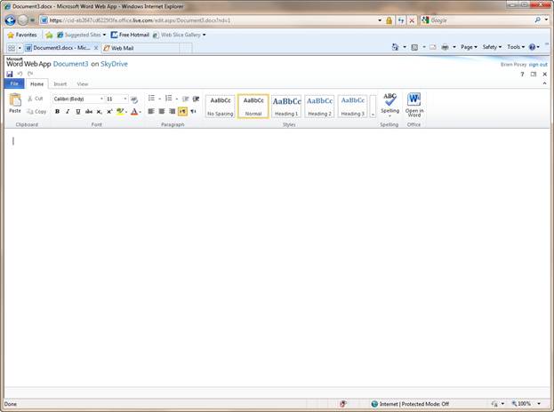This screenshot has height=412, width=554.
Task: Center the paragraph text
Action: point(162,112)
